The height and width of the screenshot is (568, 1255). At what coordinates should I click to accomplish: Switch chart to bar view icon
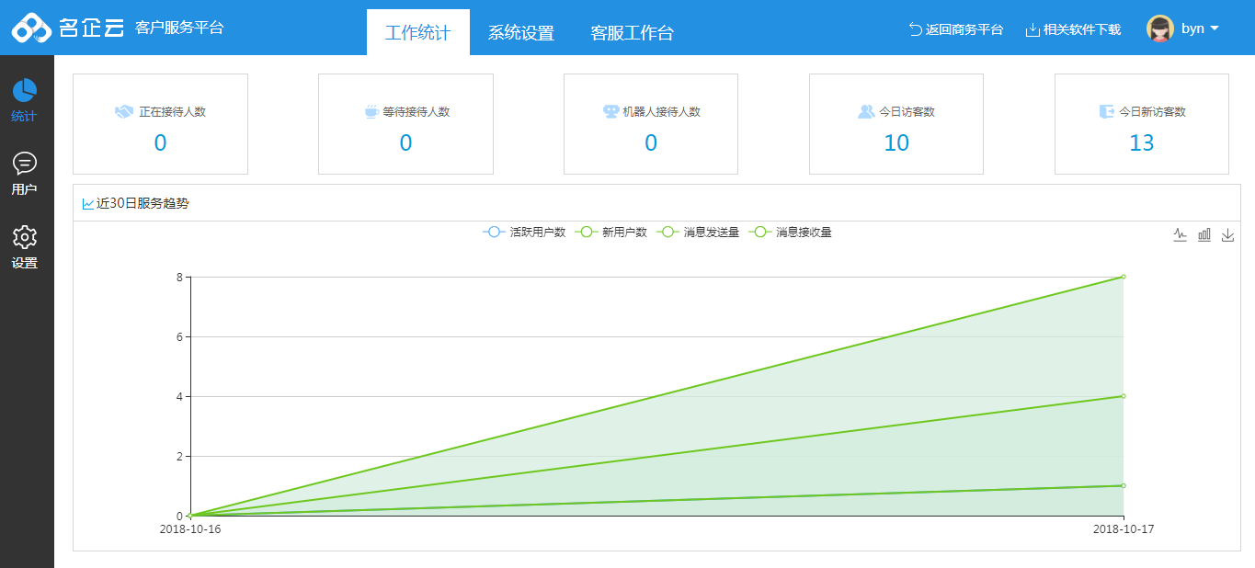1204,235
